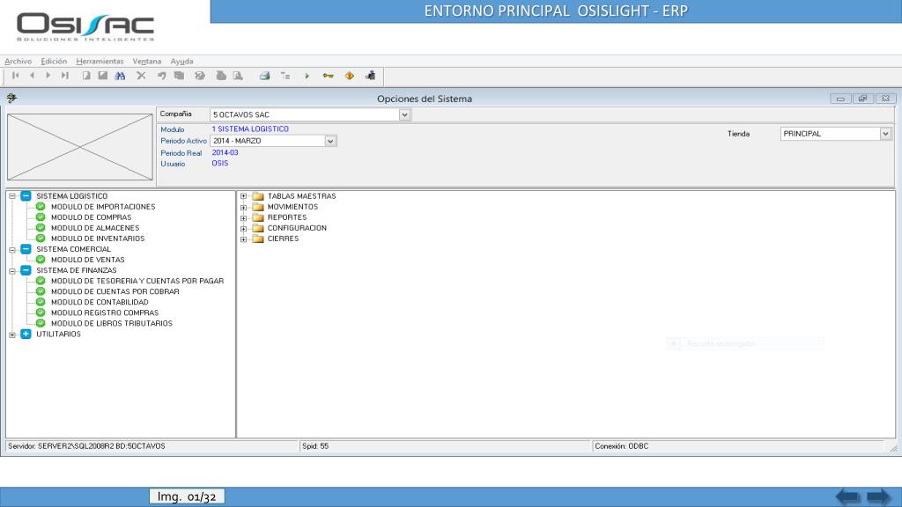Expand the CONFIGURACION folder

coord(243,229)
